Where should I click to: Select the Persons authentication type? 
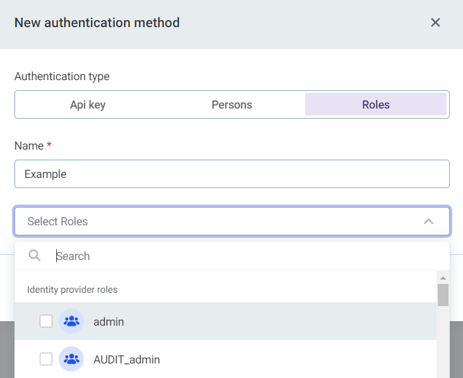coord(232,105)
